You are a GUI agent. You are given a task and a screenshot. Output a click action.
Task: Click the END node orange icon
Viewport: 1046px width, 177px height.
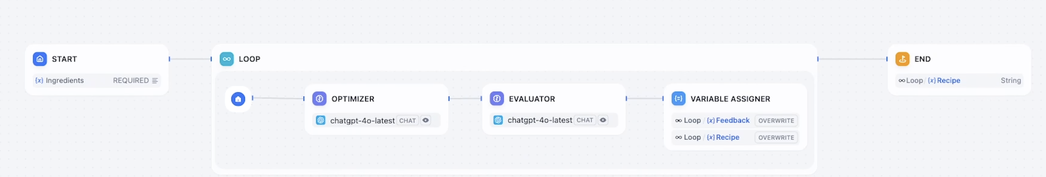click(902, 59)
